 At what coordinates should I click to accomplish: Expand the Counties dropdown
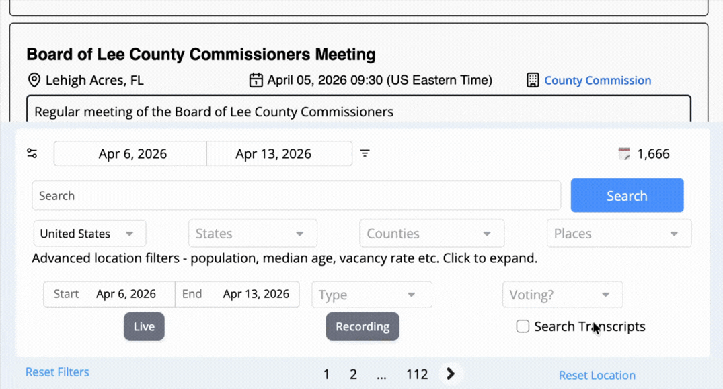click(x=432, y=234)
